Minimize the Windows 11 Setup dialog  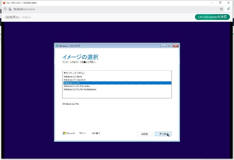pyautogui.click(x=163, y=46)
